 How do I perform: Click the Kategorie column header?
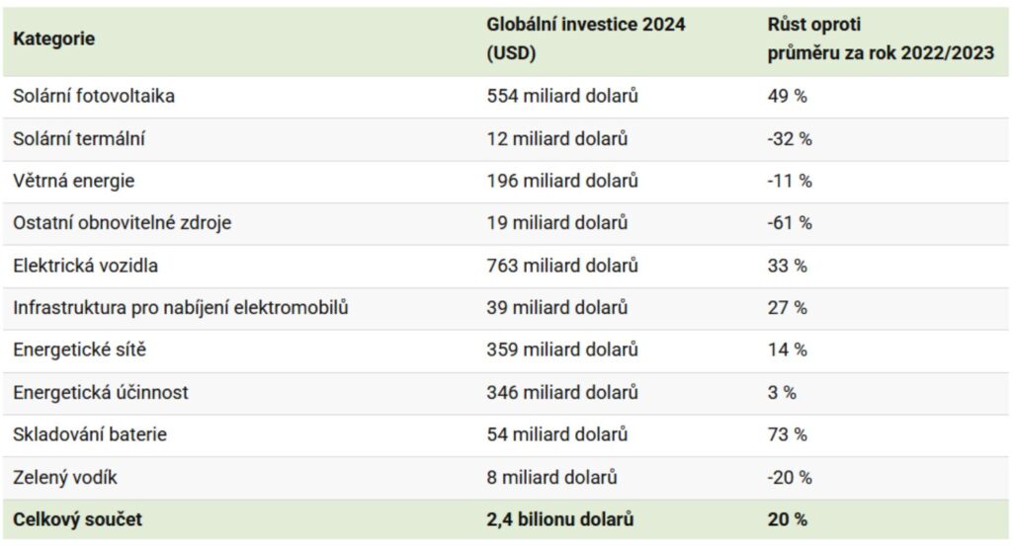54,39
